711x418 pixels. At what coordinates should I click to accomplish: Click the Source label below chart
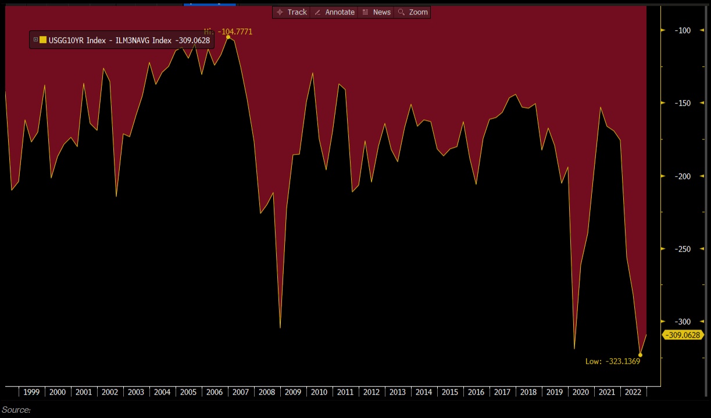coord(16,410)
